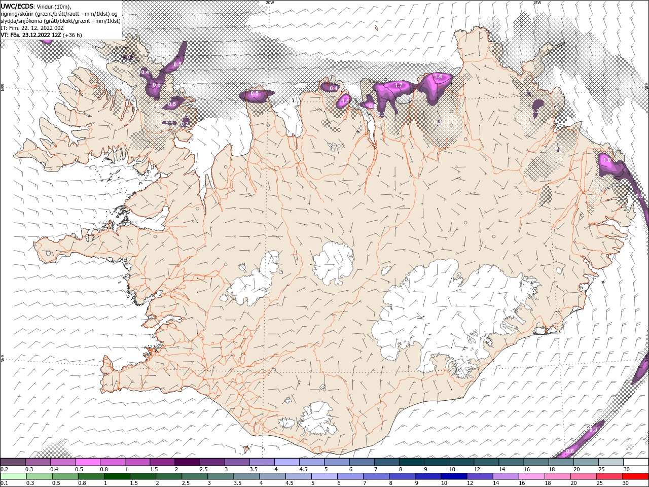Select the darkest purple 2 swatch in upper legend

pos(187,462)
